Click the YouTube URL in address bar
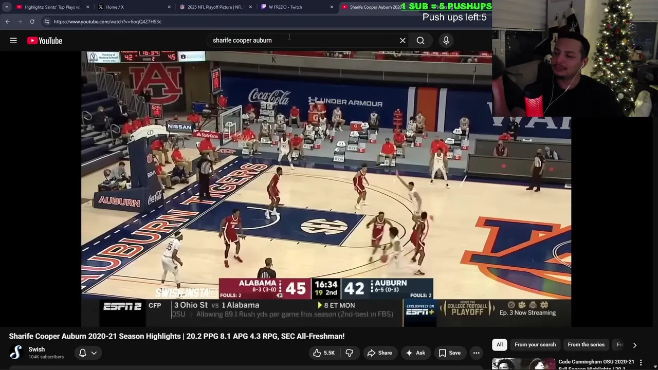658x370 pixels. coord(107,22)
